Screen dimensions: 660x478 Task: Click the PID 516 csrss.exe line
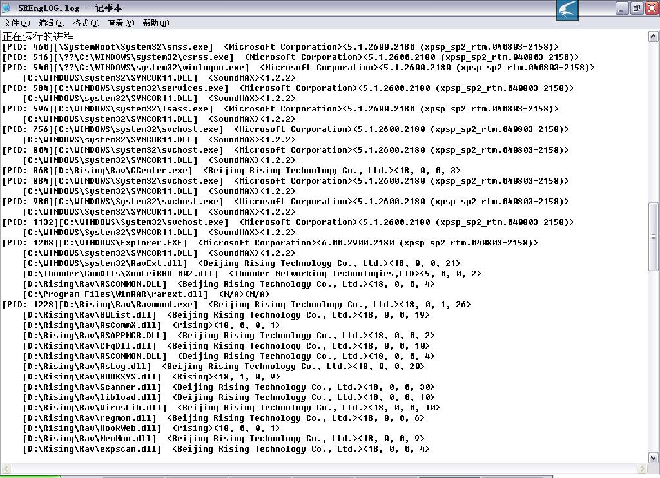[x=291, y=57]
